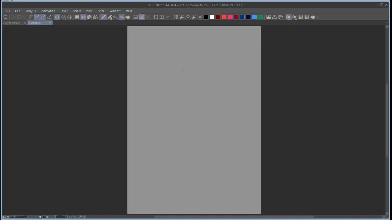392x220 pixels.
Task: Click the pencil-with-lines icon beside the pen
Action: point(110,17)
